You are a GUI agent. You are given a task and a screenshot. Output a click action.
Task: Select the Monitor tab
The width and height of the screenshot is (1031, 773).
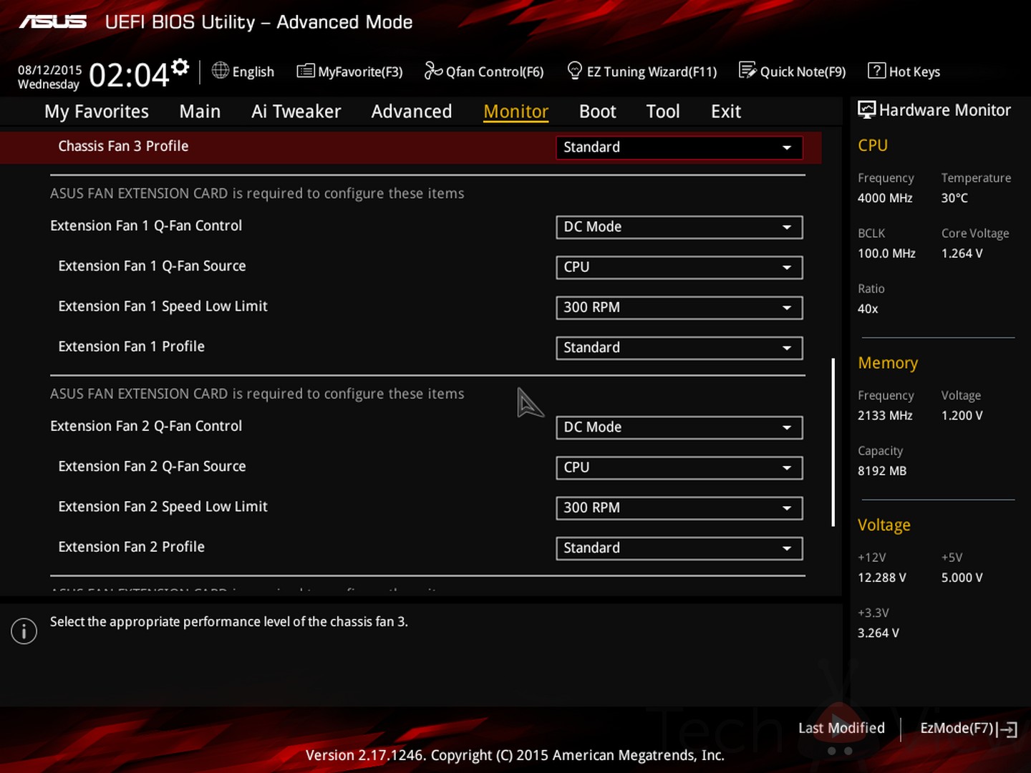(x=515, y=112)
